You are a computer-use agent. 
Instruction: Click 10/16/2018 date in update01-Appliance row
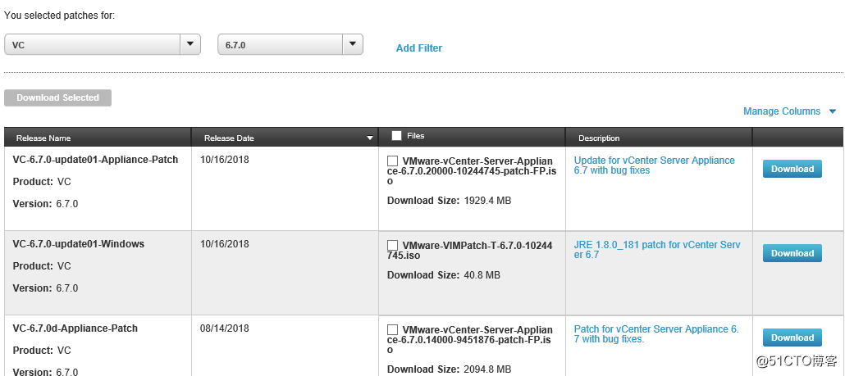[224, 159]
